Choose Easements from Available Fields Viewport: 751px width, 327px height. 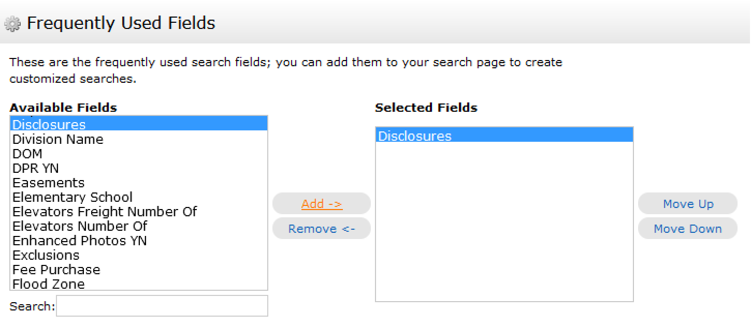pyautogui.click(x=139, y=183)
